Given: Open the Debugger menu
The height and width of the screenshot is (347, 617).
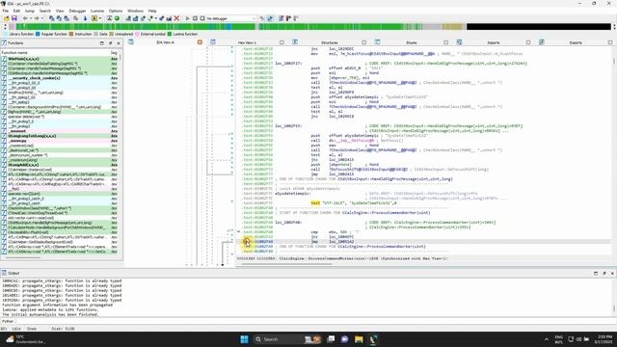Looking at the screenshot, I should pos(77,11).
